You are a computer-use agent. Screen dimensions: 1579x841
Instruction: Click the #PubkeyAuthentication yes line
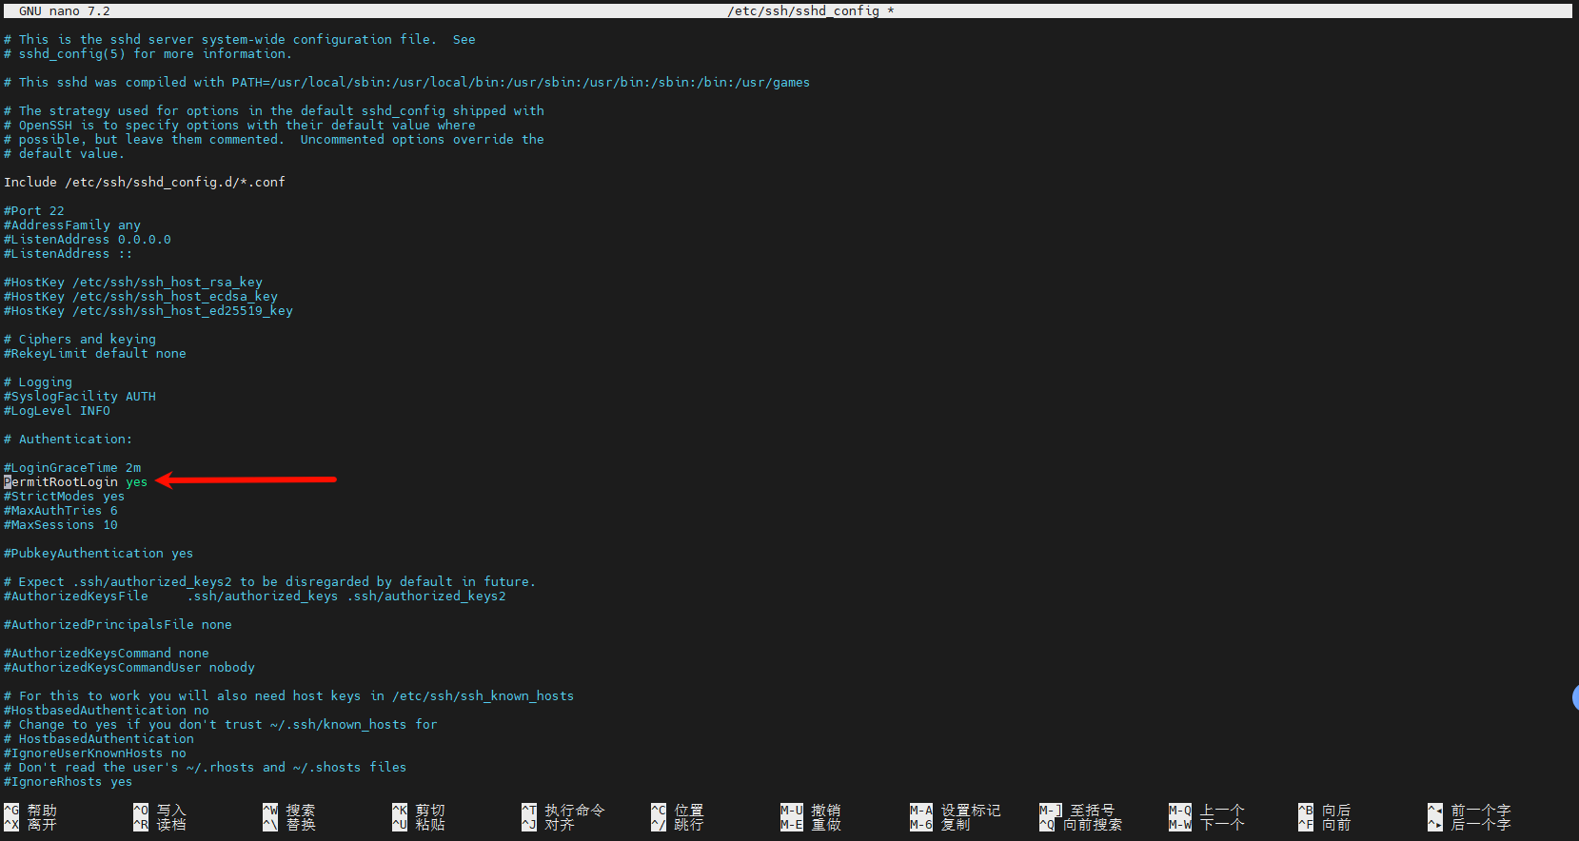click(99, 554)
